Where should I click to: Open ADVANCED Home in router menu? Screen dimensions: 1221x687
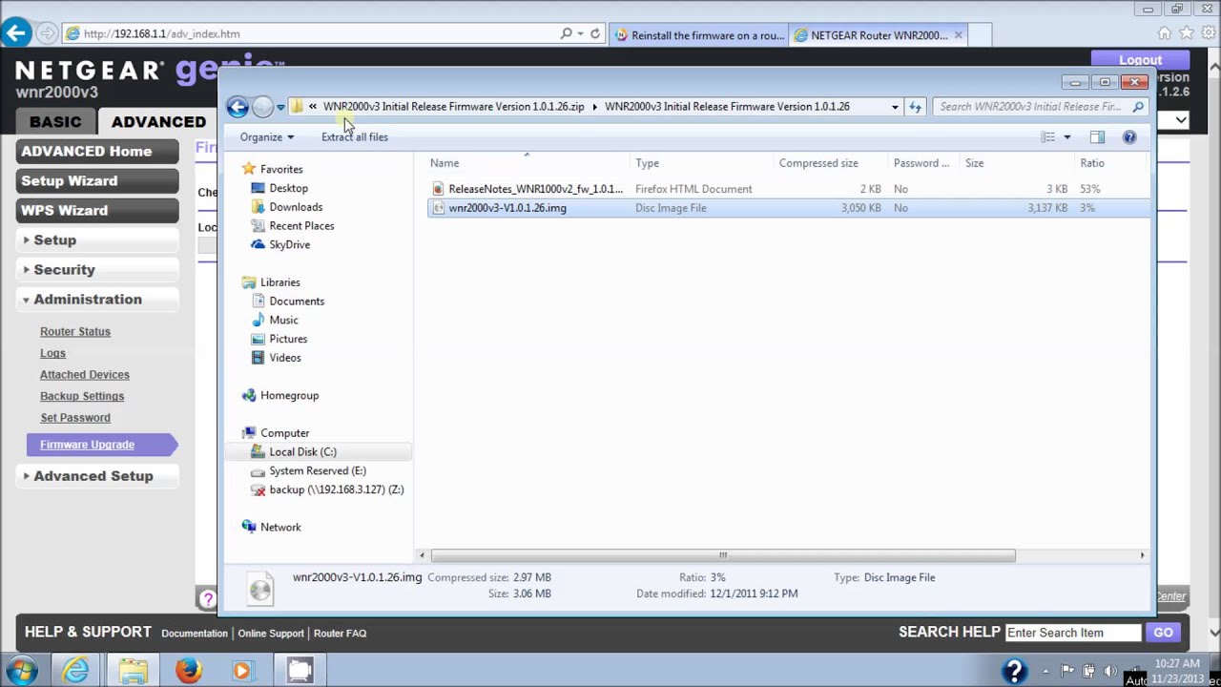pos(97,152)
